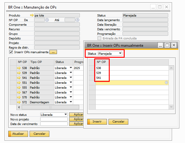The width and height of the screenshot is (185, 143).
Task: Open Status dropdown for OP 538 row
Action: click(71, 68)
